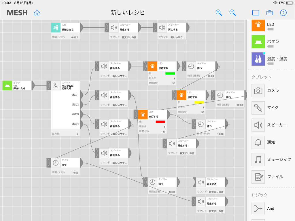Zoom in on the recipe canvas
The width and height of the screenshot is (295, 221).
tap(219, 13)
